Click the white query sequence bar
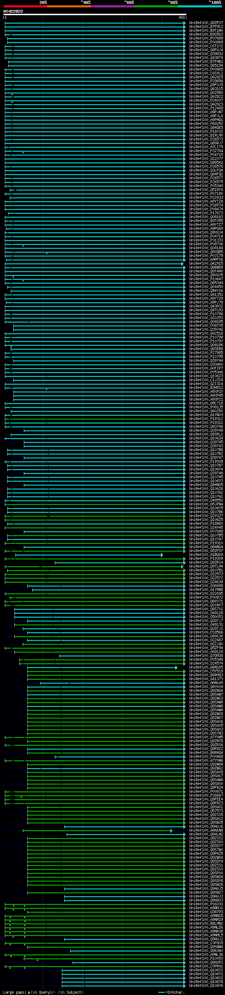 (95, 15)
